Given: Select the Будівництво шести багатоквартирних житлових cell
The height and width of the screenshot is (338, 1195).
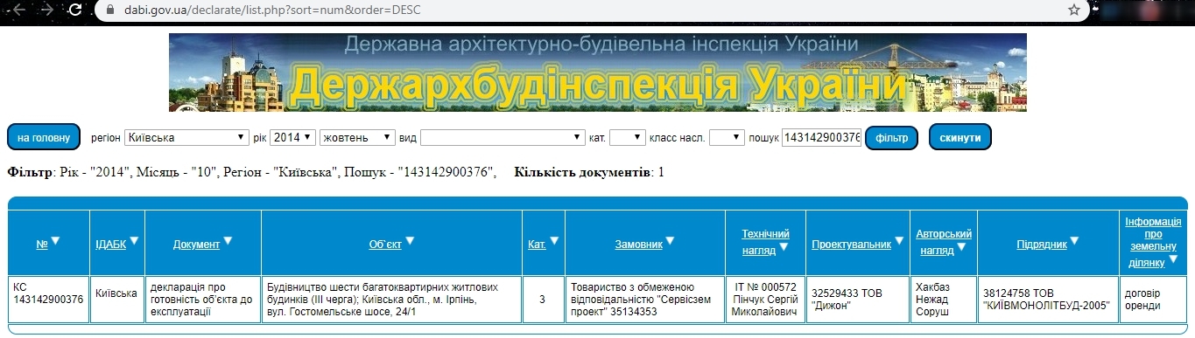Looking at the screenshot, I should pos(391,299).
